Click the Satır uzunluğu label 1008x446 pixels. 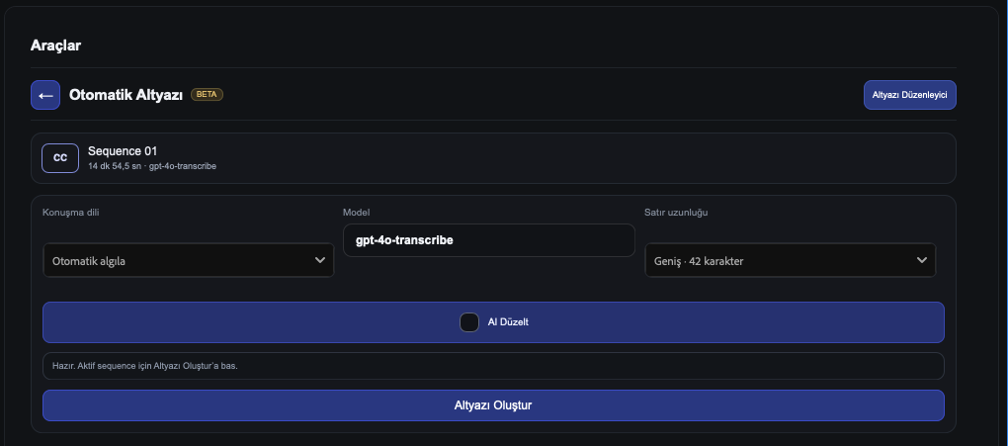click(x=676, y=213)
